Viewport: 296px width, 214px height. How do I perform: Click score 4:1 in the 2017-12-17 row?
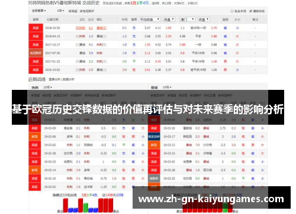[91, 45]
